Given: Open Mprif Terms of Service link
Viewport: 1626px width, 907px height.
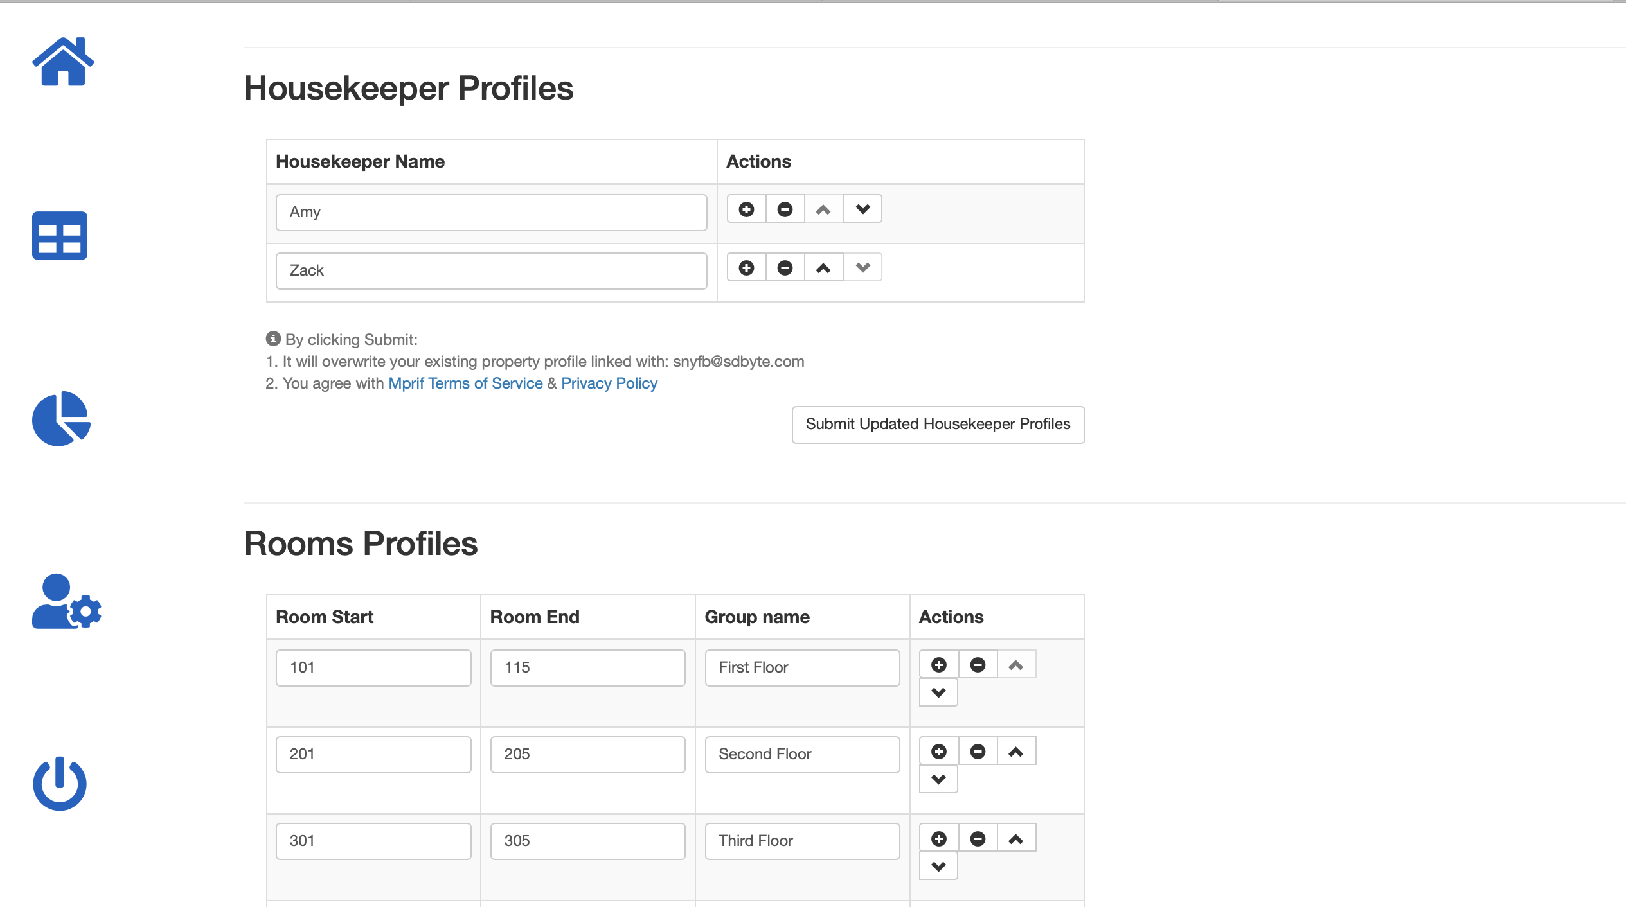Looking at the screenshot, I should tap(465, 383).
